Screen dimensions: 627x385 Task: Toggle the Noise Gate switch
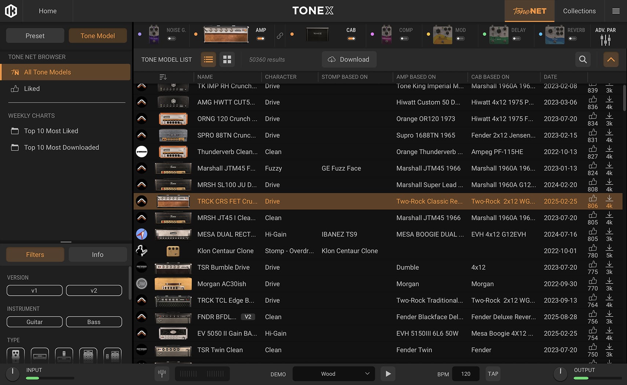[172, 38]
